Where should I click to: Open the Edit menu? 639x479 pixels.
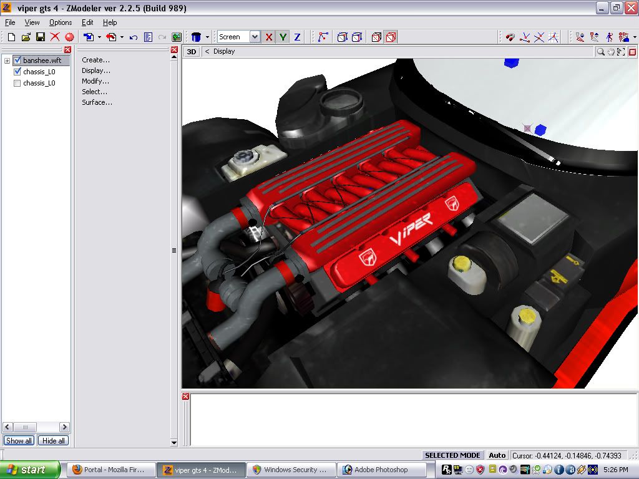(x=87, y=22)
